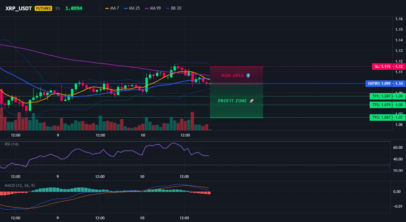406x222 pixels.
Task: Click the ENTRY: 1.099 price label
Action: (379, 83)
